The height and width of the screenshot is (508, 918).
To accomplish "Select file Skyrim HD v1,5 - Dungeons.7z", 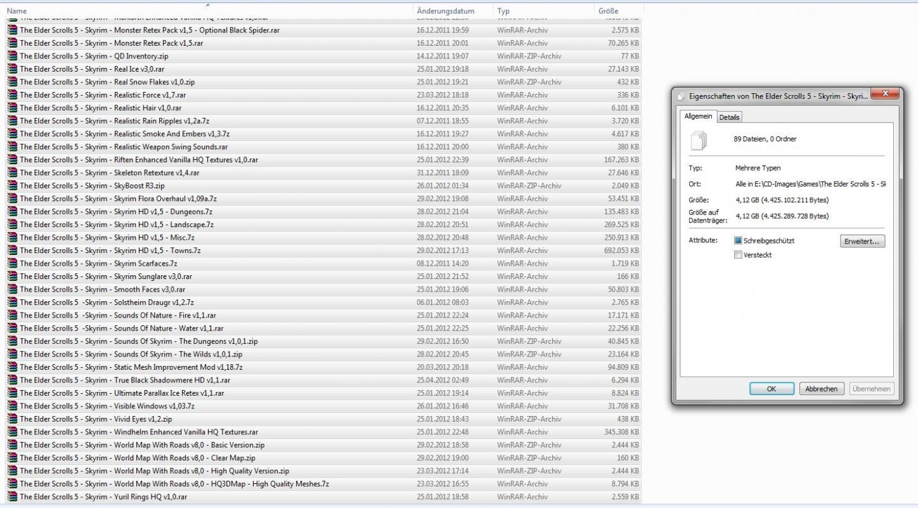I will [323, 212].
